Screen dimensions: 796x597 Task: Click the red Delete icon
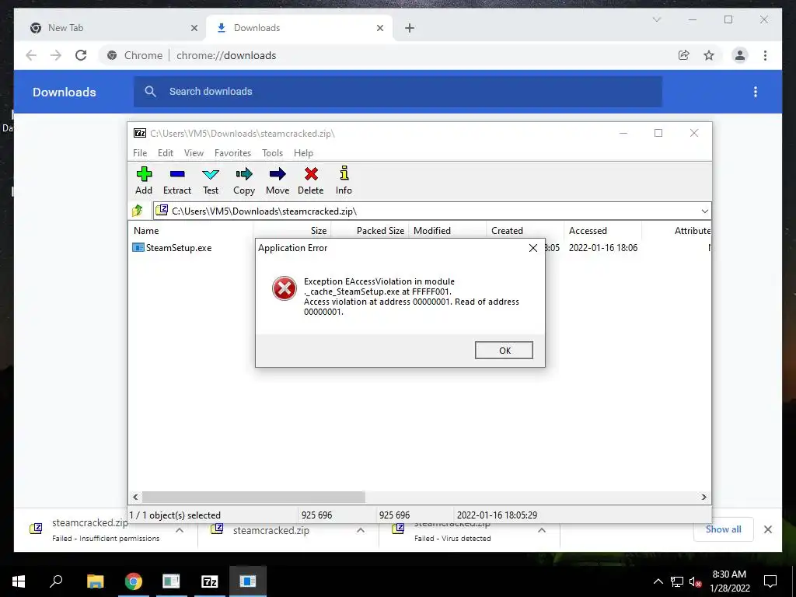(311, 175)
